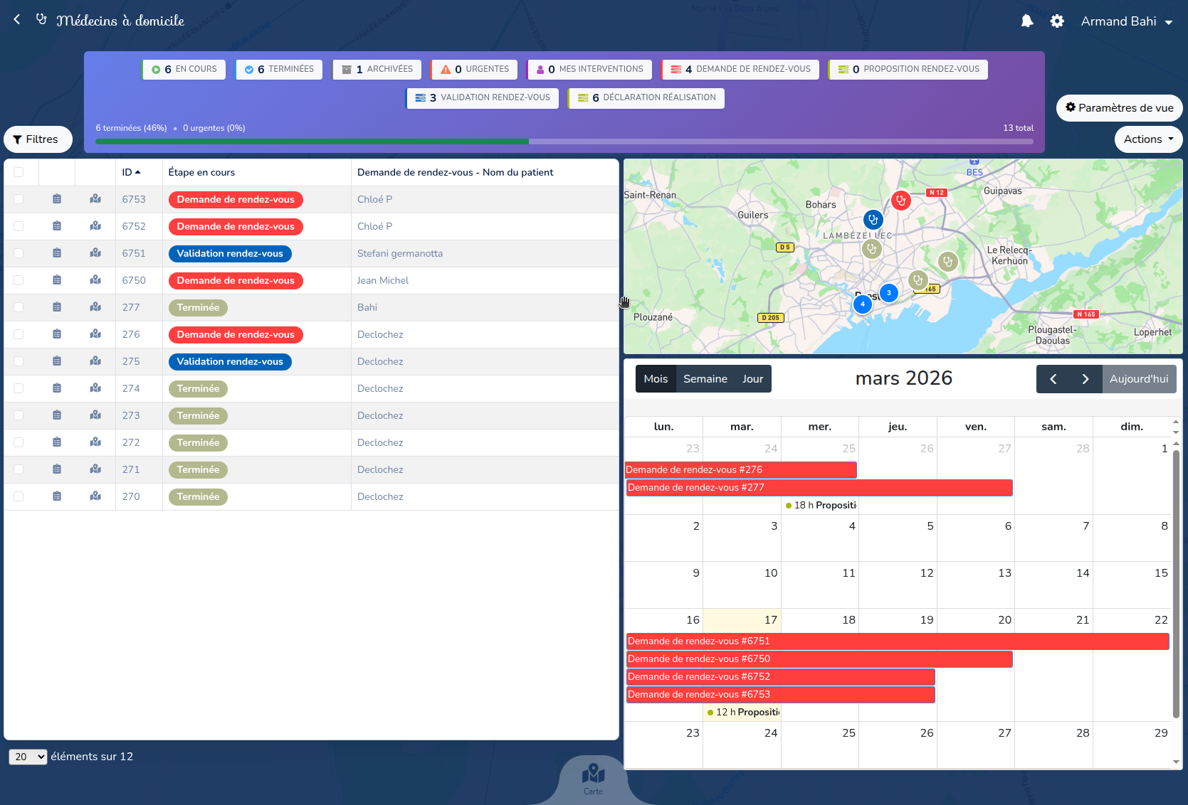Open details clipboard icon for row 270
Screen dimensions: 1188x805
[x=57, y=496]
